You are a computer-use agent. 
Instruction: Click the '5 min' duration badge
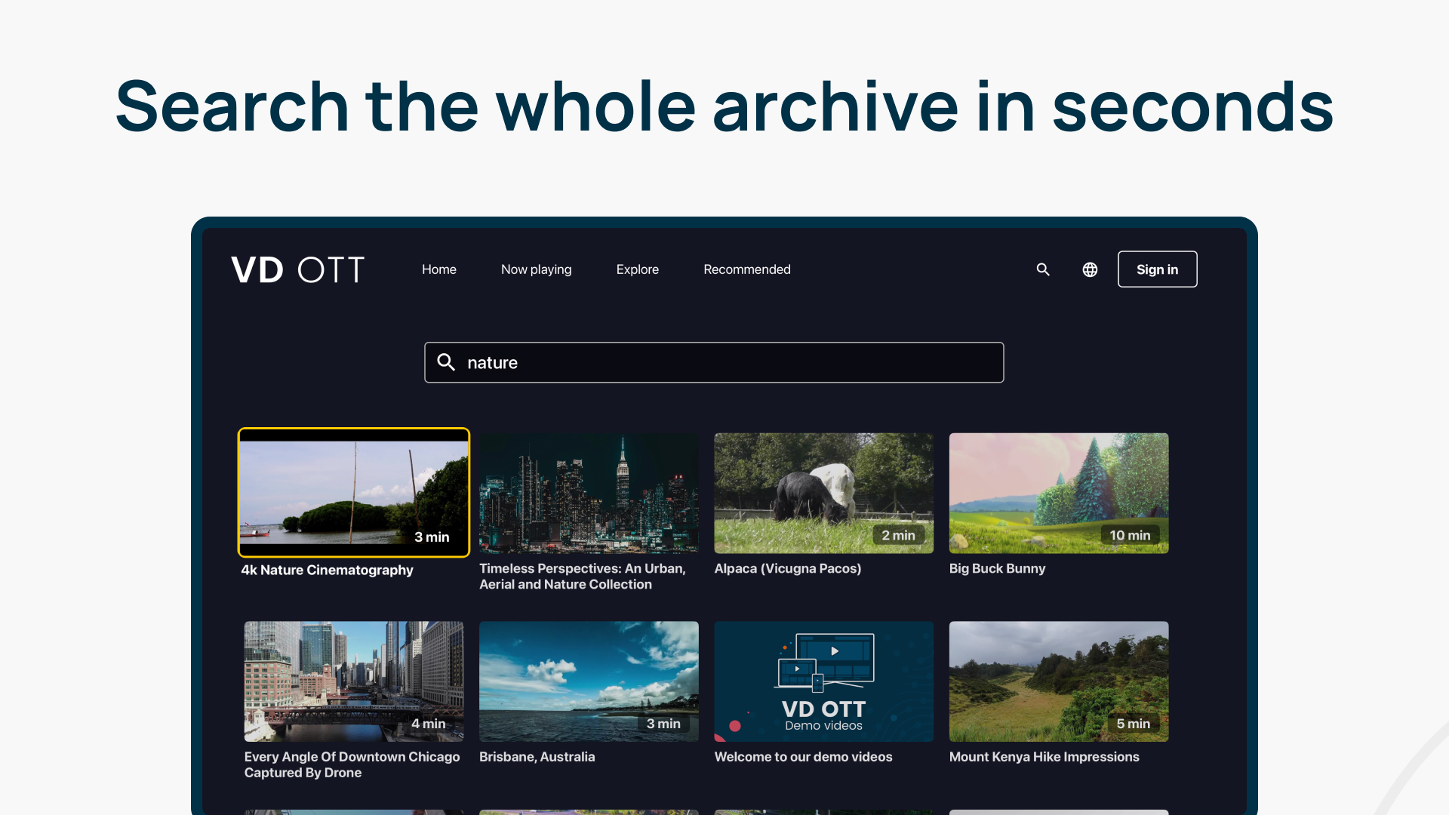[x=1134, y=724]
